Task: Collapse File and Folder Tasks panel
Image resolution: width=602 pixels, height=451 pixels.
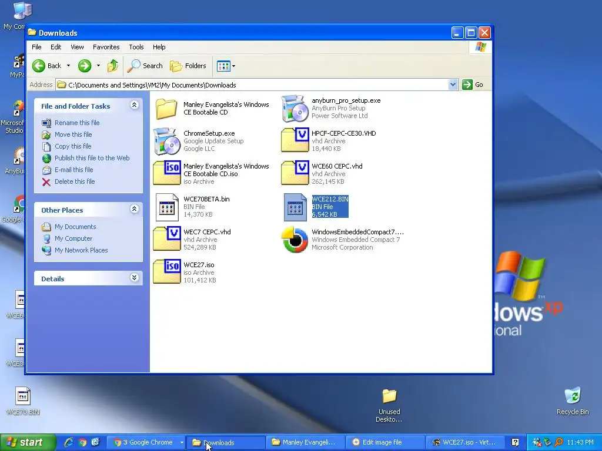Action: click(135, 105)
